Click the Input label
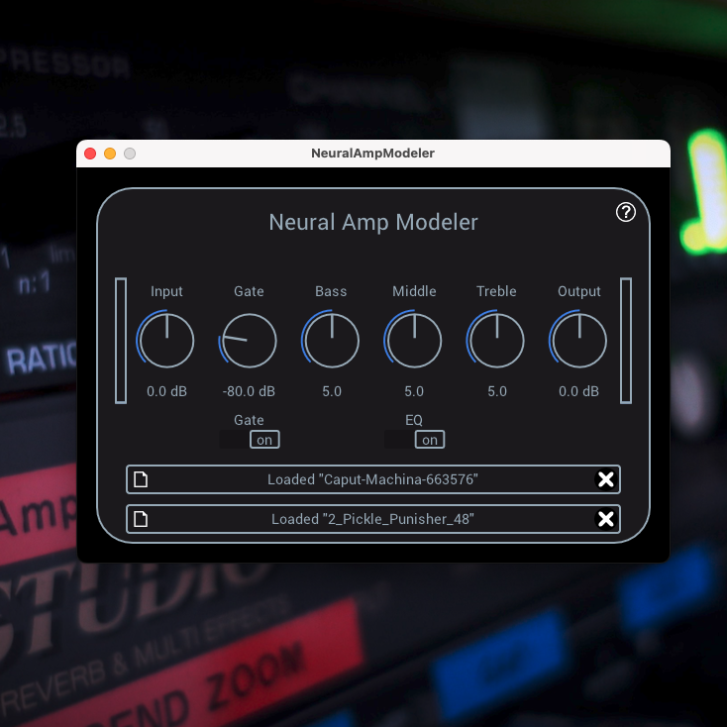 (166, 291)
